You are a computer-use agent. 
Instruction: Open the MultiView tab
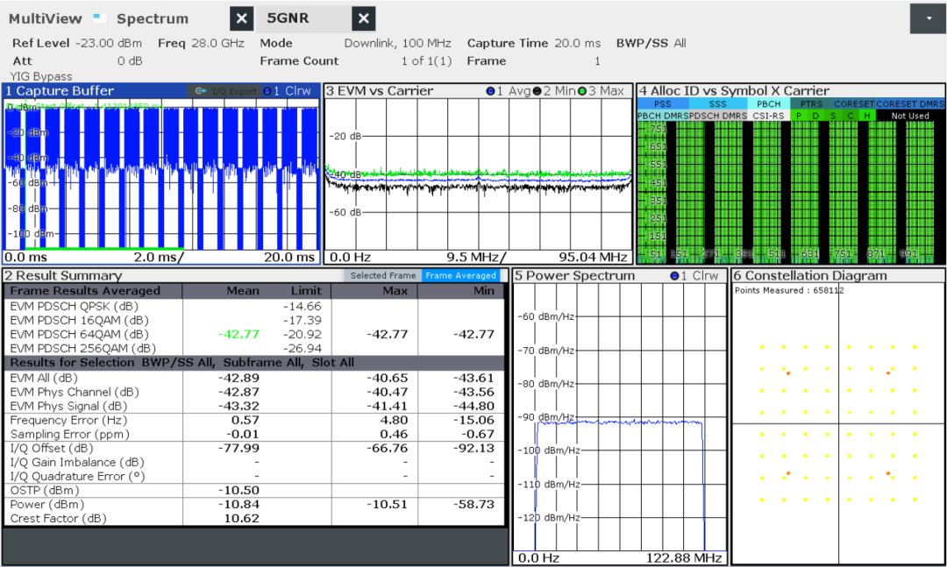46,18
